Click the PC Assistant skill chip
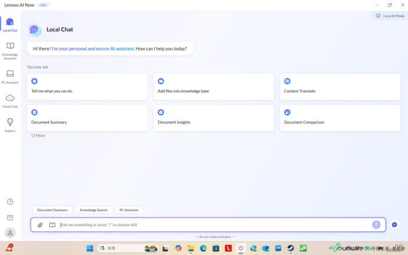The image size is (408, 255). [129, 210]
